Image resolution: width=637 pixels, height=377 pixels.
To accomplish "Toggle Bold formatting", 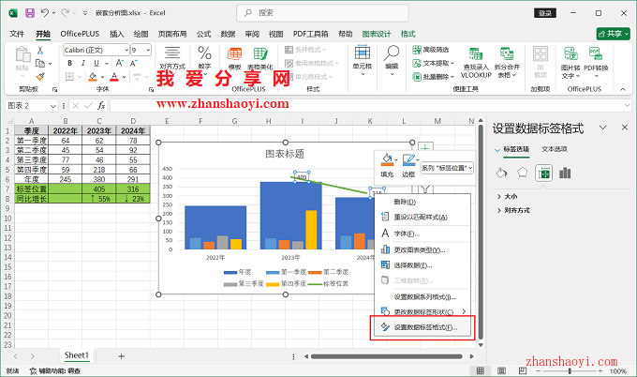I will [70, 63].
